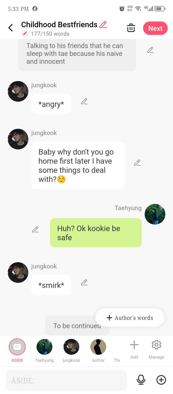Add a new character with the plus
This screenshot has height=394, width=173.
click(134, 349)
